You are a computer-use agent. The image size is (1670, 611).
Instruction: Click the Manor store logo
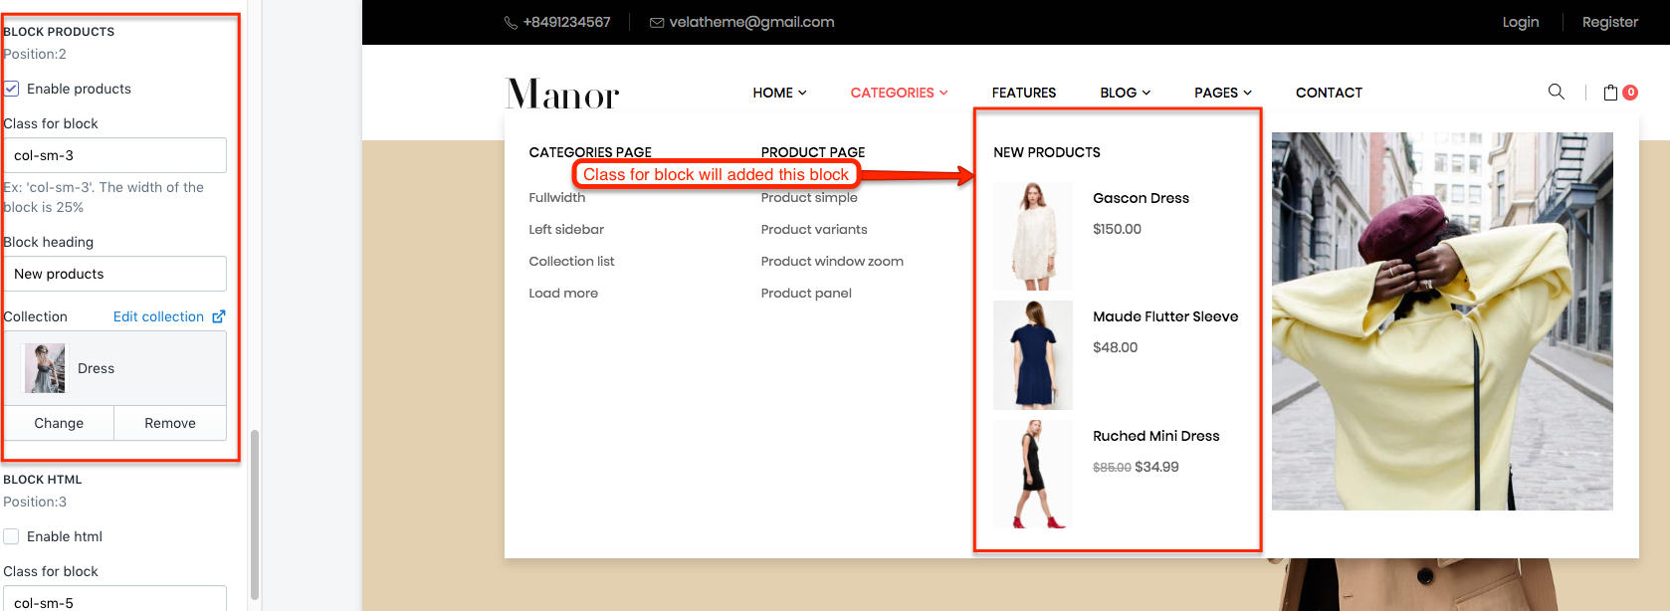pyautogui.click(x=562, y=94)
